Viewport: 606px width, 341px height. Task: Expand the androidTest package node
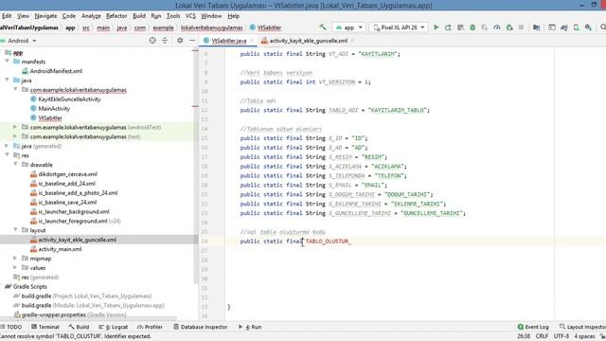[x=15, y=127]
